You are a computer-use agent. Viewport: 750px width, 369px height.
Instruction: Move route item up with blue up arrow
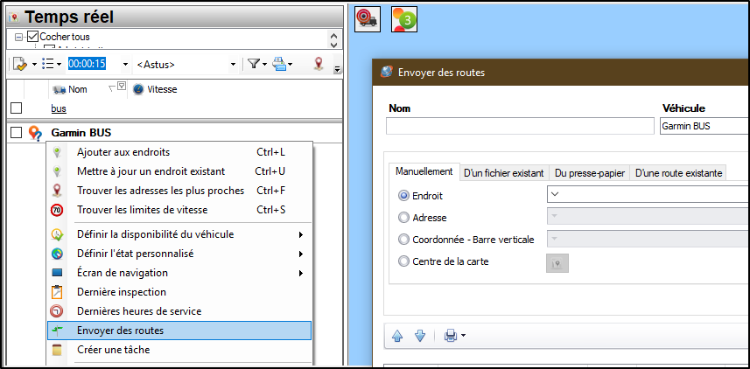397,335
